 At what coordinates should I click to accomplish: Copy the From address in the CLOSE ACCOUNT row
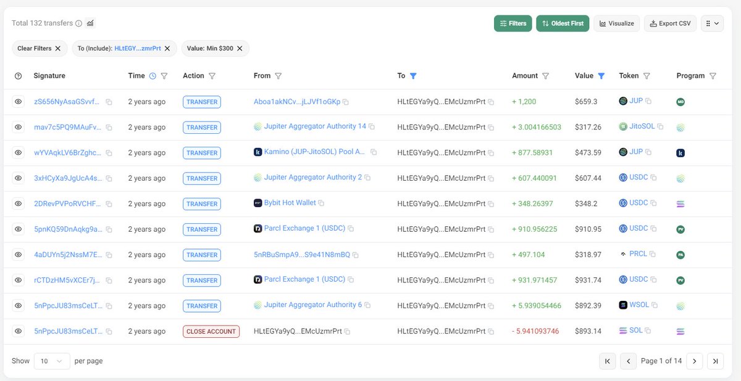pos(347,331)
